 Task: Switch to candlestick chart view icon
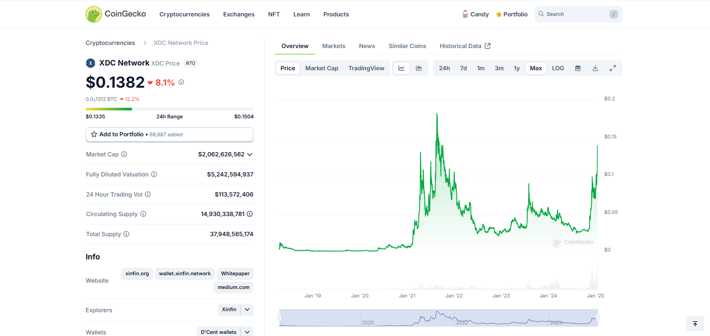tap(419, 68)
